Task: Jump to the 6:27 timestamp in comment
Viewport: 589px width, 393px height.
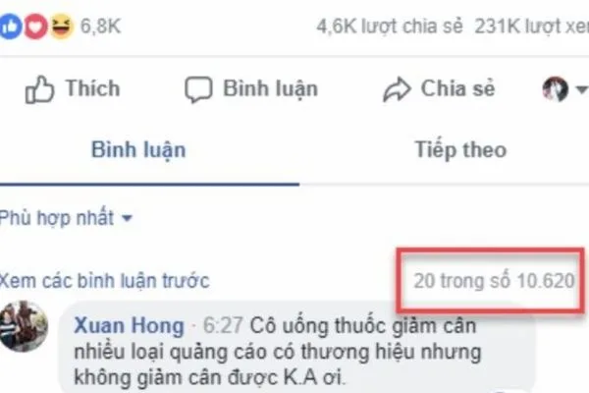Action: (x=223, y=325)
